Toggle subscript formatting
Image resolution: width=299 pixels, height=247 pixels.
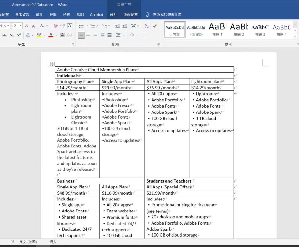[12, 35]
